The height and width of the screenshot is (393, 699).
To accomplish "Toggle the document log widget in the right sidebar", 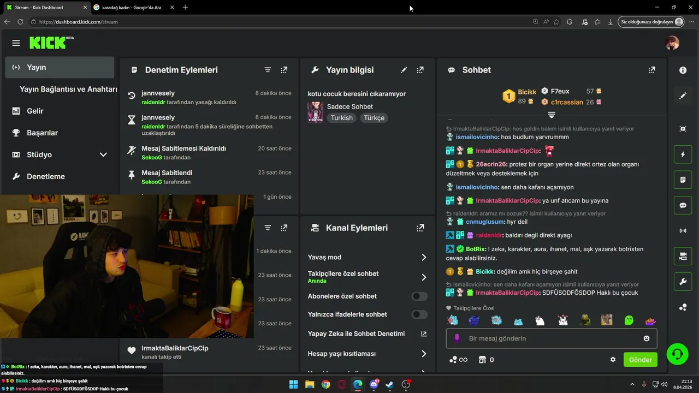I will [x=683, y=180].
